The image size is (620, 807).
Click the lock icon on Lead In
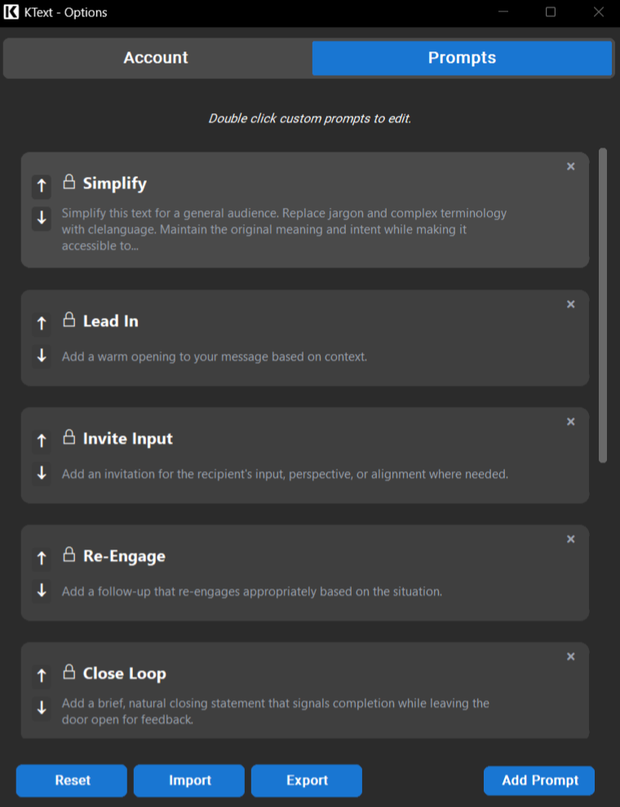[x=68, y=320]
